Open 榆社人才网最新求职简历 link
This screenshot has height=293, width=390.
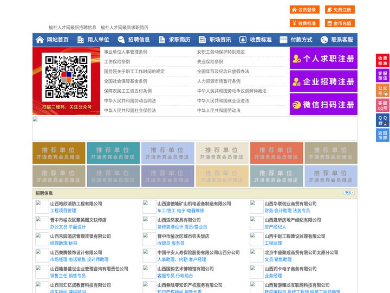125,28
